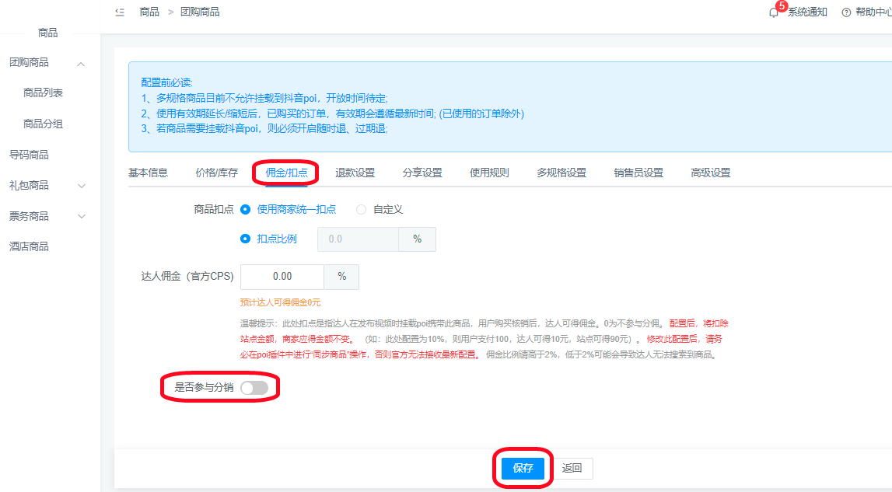Screen dimensions: 892x492
Task: Click the 返回 button
Action: (x=572, y=468)
